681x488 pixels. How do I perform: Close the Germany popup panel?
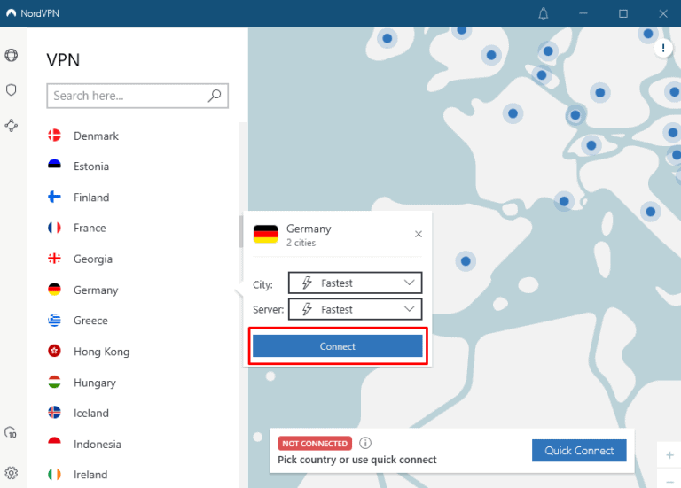click(419, 235)
